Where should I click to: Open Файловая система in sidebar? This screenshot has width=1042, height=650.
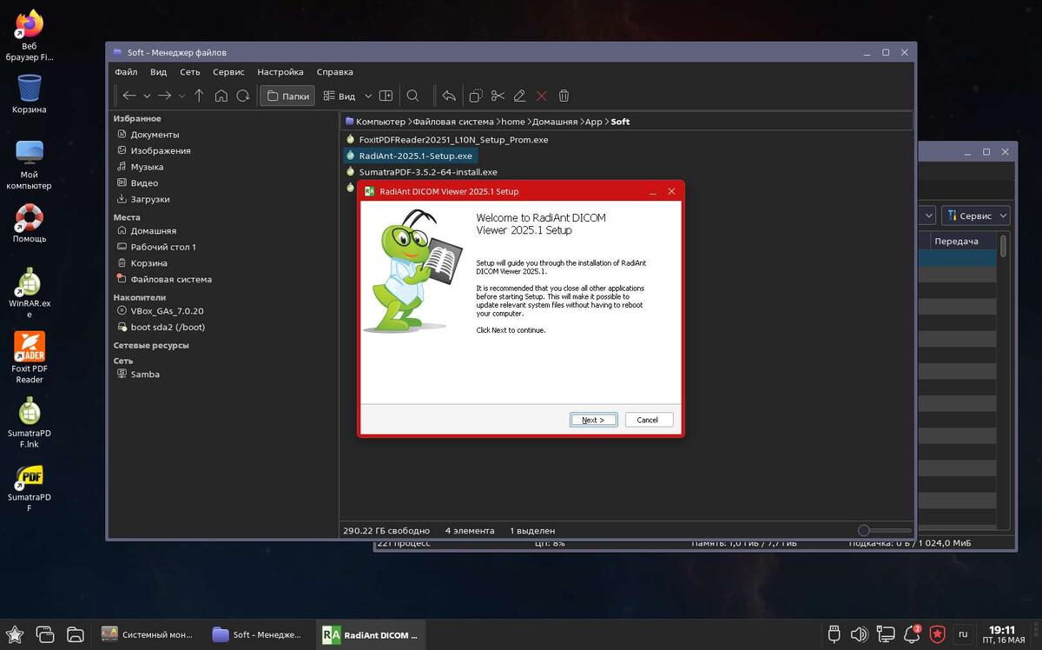click(x=170, y=279)
